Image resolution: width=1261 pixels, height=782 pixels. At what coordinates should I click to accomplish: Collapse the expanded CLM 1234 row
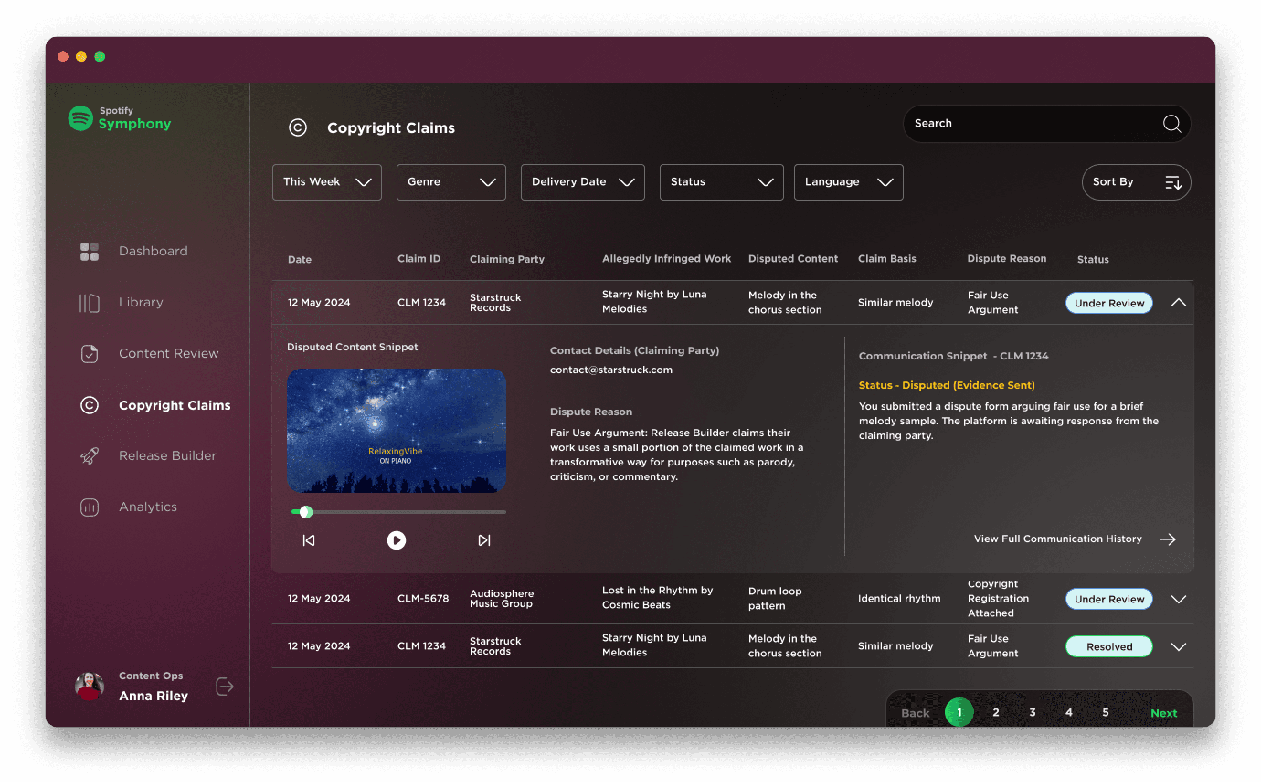pyautogui.click(x=1178, y=303)
